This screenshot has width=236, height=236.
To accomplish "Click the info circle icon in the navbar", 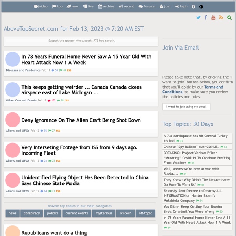I will [194, 7].
